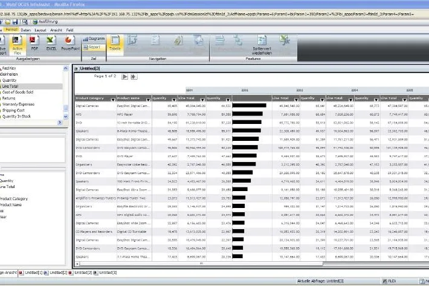Click the Tabelle navigation icon

[115, 44]
